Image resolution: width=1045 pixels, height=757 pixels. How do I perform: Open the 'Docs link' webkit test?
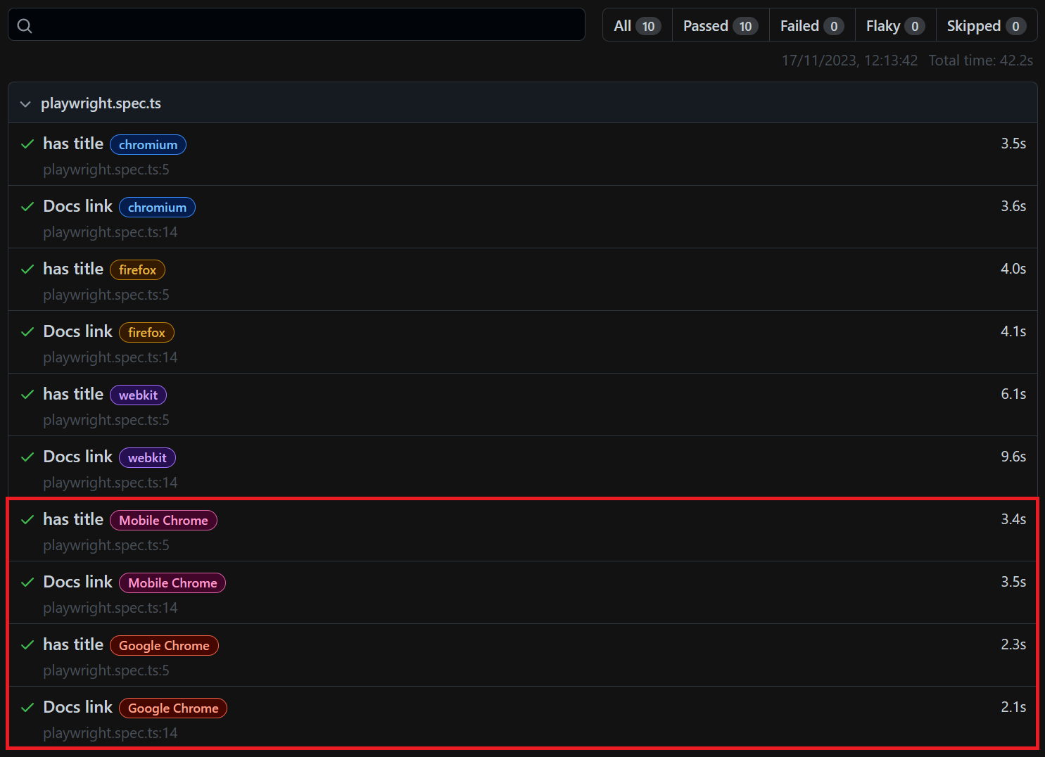click(x=77, y=457)
